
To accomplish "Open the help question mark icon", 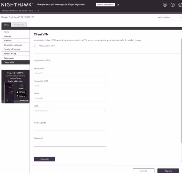I will point(173,5).
